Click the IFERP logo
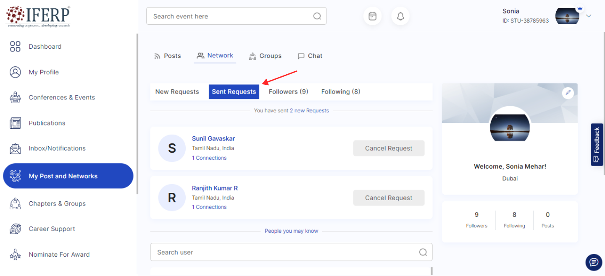The image size is (605, 276). coord(38,16)
